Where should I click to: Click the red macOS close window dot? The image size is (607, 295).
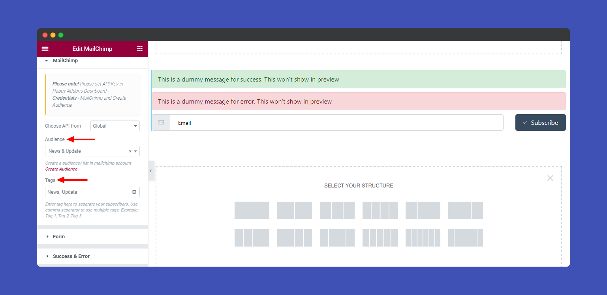(x=45, y=35)
